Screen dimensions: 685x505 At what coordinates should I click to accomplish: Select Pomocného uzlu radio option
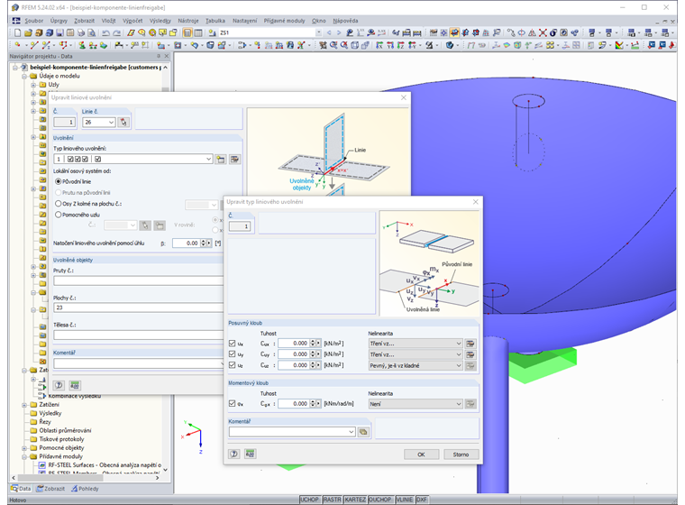point(58,215)
